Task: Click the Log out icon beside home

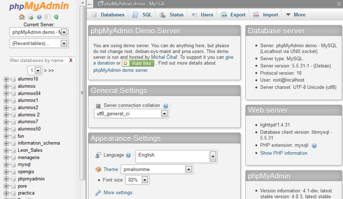Action: point(31,17)
